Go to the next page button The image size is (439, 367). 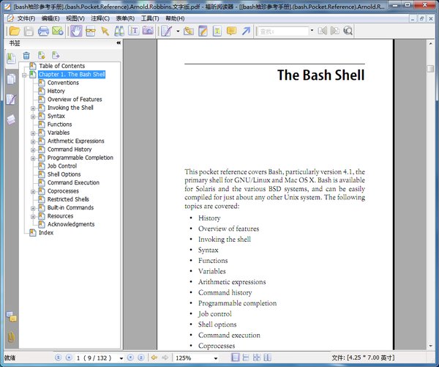pyautogui.click(x=130, y=357)
